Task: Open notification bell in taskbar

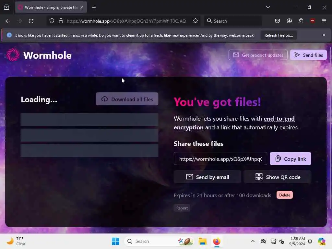Action: 310,241
